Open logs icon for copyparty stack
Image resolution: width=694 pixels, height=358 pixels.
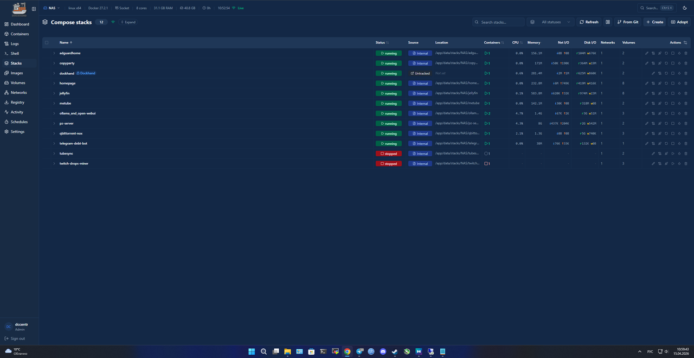[653, 63]
